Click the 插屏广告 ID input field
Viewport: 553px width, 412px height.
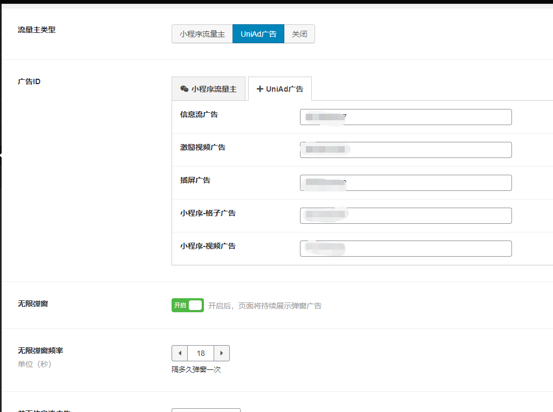406,182
